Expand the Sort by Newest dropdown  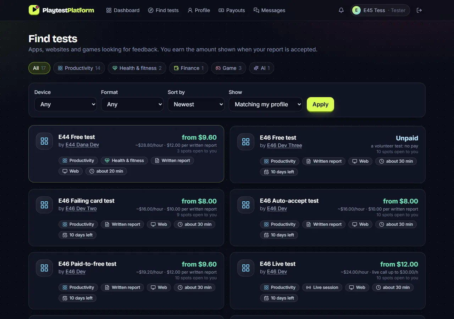(x=196, y=104)
